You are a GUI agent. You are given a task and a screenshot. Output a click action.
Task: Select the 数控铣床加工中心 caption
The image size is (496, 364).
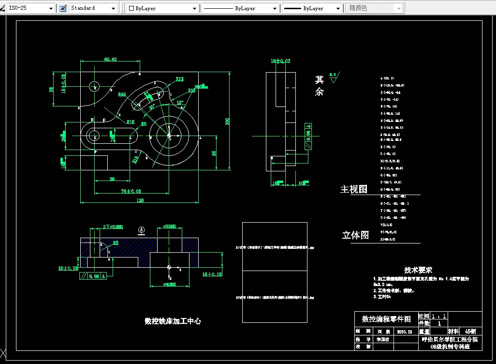coord(173,321)
